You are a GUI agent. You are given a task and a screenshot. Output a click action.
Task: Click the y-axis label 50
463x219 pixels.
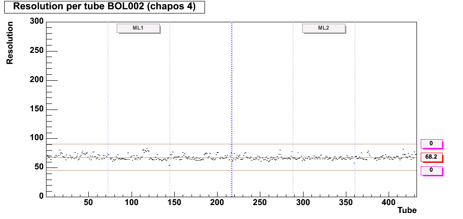pos(39,167)
